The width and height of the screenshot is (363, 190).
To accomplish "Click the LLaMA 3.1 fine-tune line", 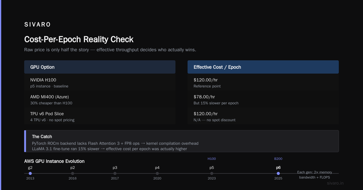I will (x=110, y=149).
